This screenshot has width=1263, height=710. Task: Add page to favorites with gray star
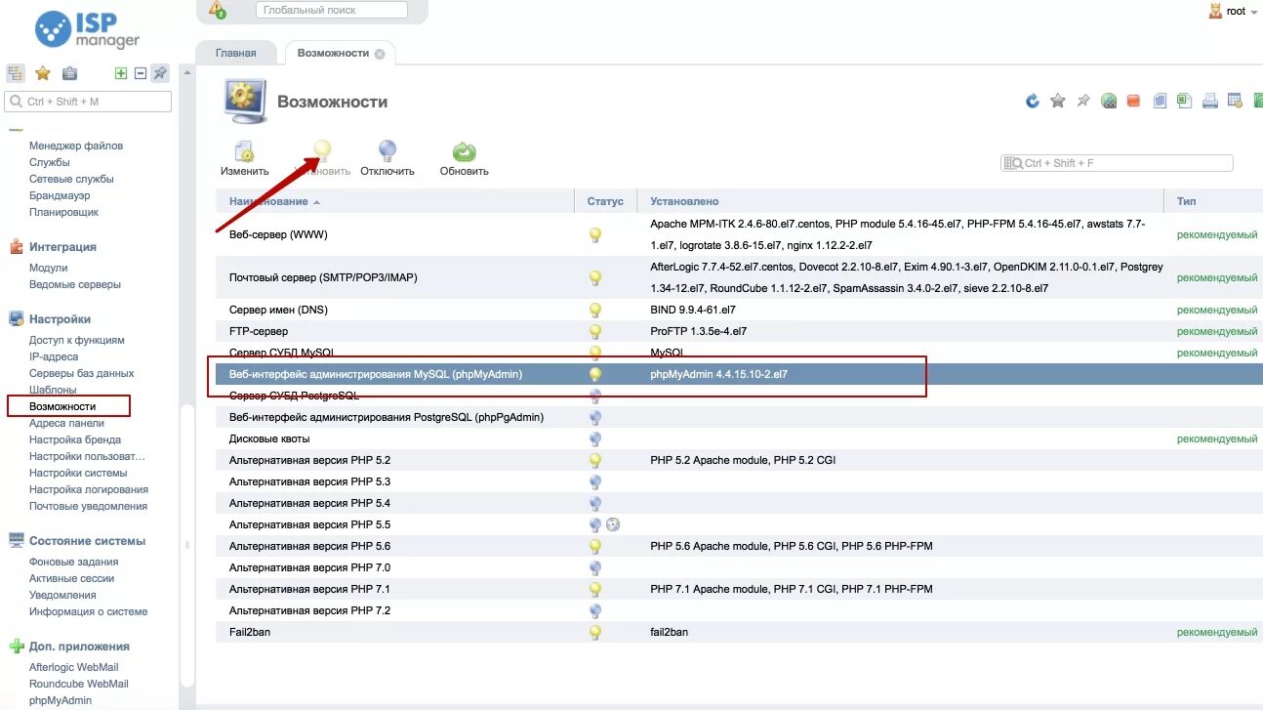pos(1058,101)
